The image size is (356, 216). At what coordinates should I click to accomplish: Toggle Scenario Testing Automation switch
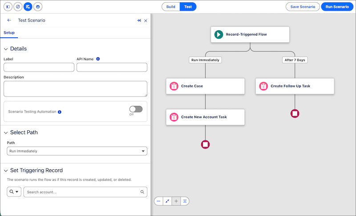click(136, 109)
